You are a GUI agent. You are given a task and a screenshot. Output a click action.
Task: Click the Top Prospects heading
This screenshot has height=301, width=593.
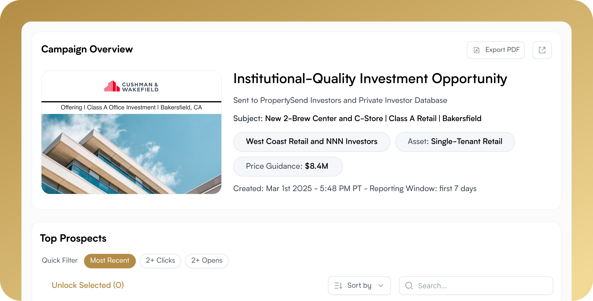coord(73,238)
